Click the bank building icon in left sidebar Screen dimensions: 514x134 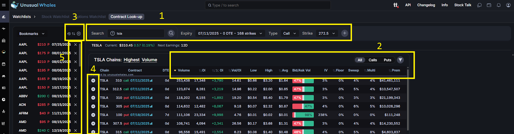[4, 40]
